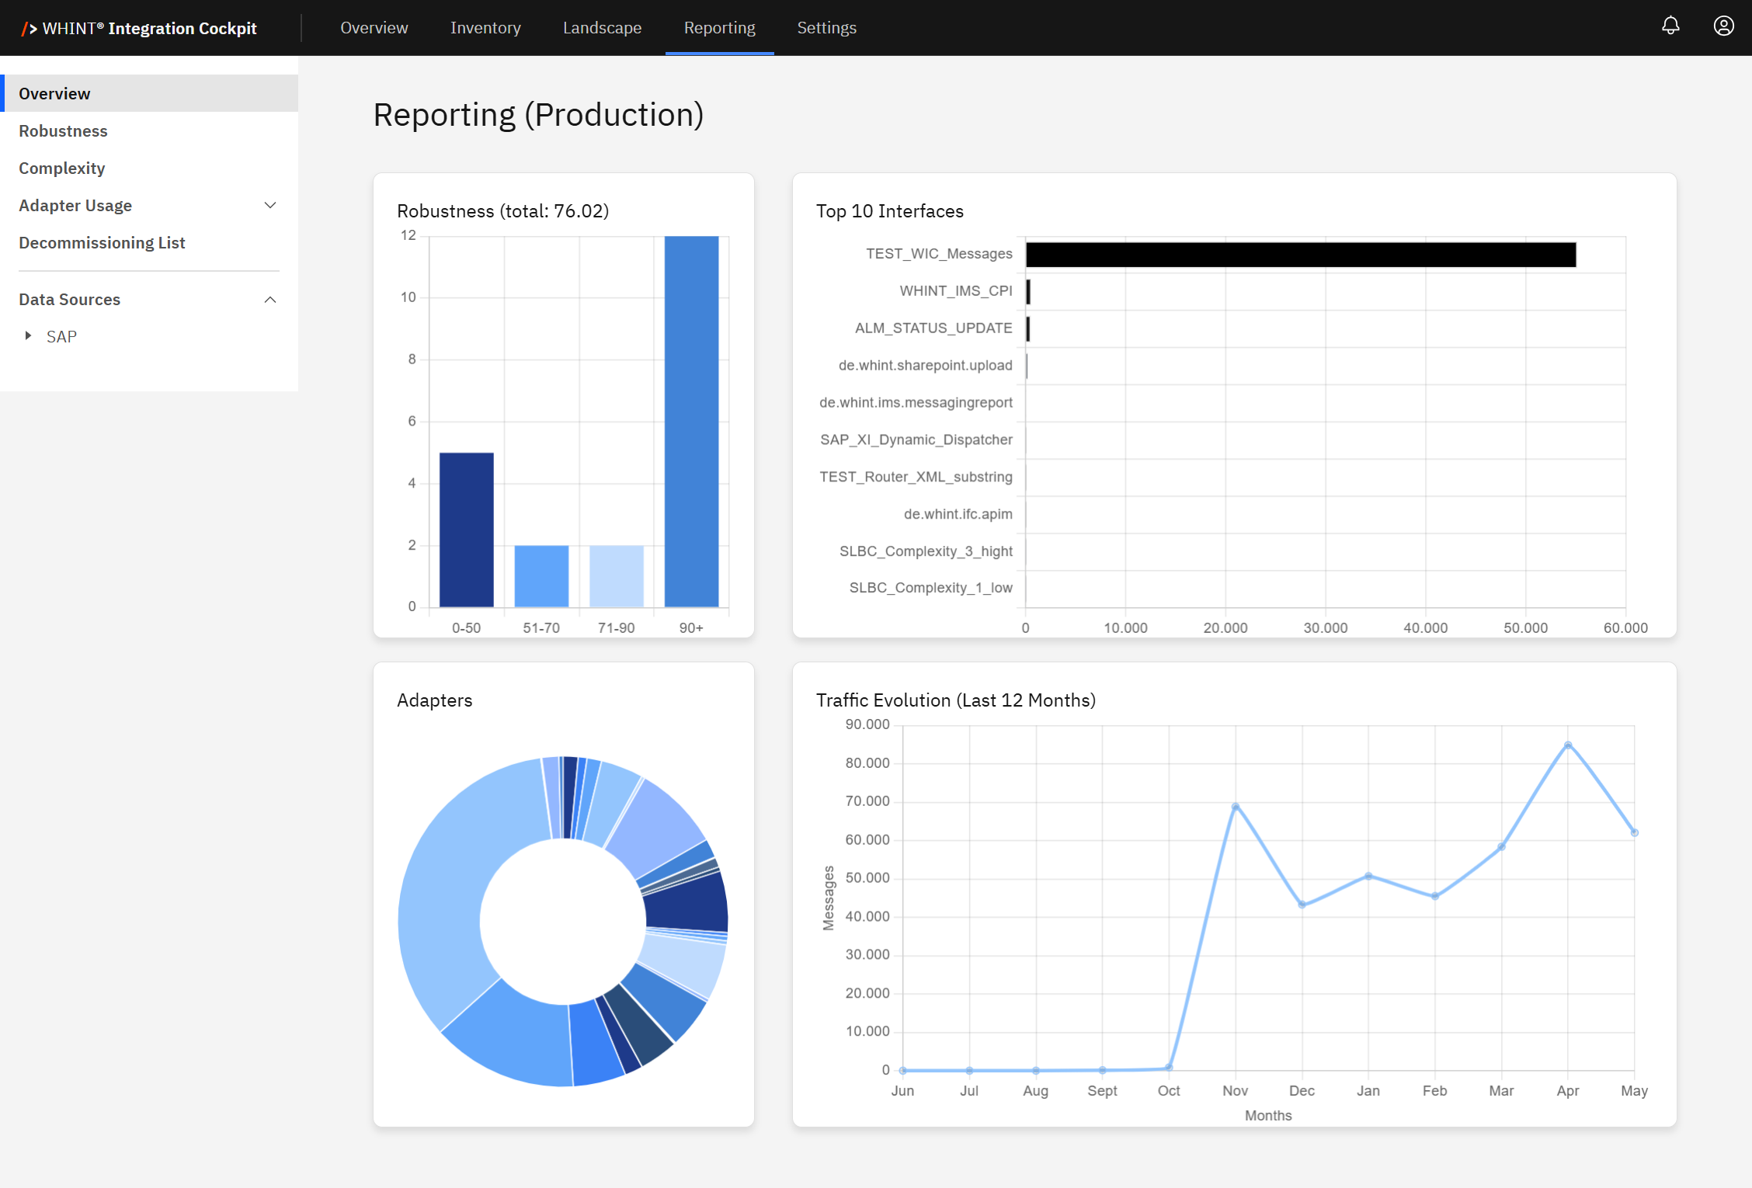The width and height of the screenshot is (1752, 1188).
Task: Select the sidebar Overview item
Action: tap(54, 93)
